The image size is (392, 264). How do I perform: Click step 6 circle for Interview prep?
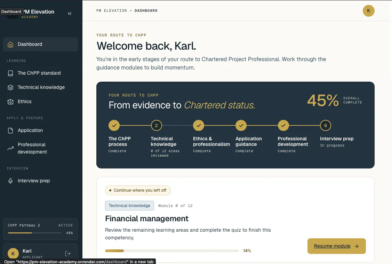click(x=326, y=125)
